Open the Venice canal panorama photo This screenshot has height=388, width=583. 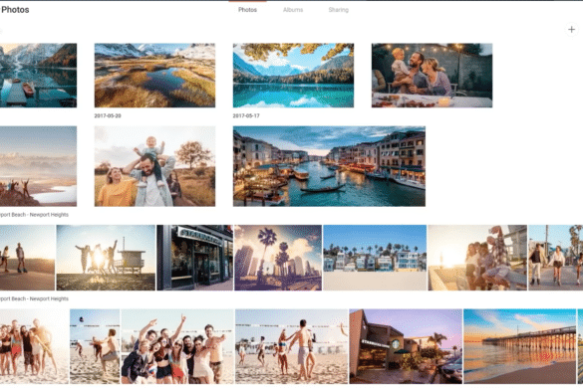[x=329, y=166]
